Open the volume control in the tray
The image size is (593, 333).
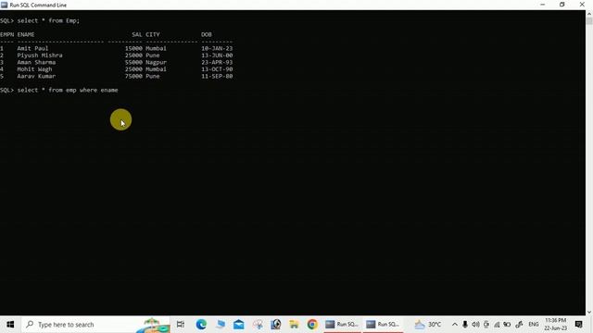(475, 325)
